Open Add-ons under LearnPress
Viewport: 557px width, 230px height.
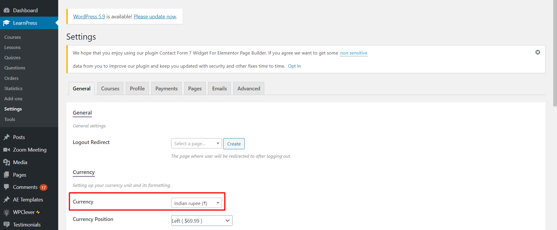click(13, 99)
